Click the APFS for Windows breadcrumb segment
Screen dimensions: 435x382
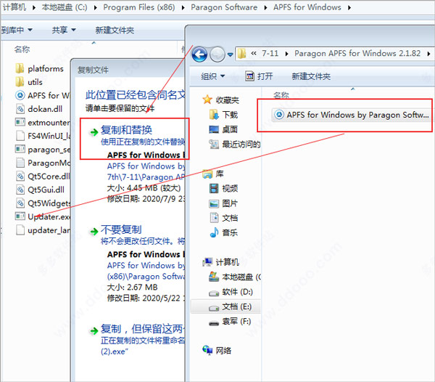(307, 7)
